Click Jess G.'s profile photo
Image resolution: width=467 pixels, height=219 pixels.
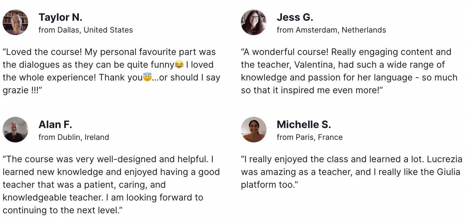[254, 22]
